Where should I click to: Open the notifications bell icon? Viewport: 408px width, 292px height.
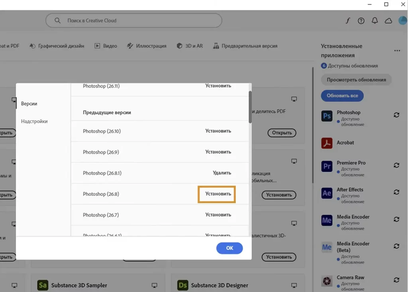[375, 21]
